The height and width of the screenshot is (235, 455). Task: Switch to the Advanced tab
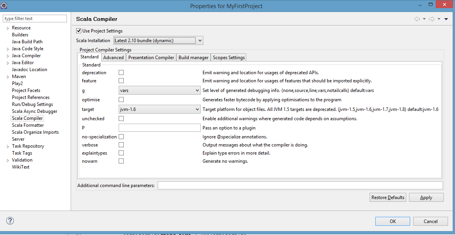click(x=113, y=57)
